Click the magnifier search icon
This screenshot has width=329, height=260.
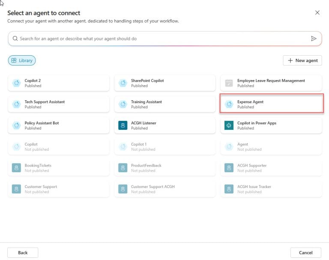(x=15, y=39)
